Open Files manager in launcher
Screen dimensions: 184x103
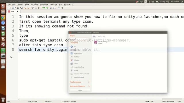3,12
